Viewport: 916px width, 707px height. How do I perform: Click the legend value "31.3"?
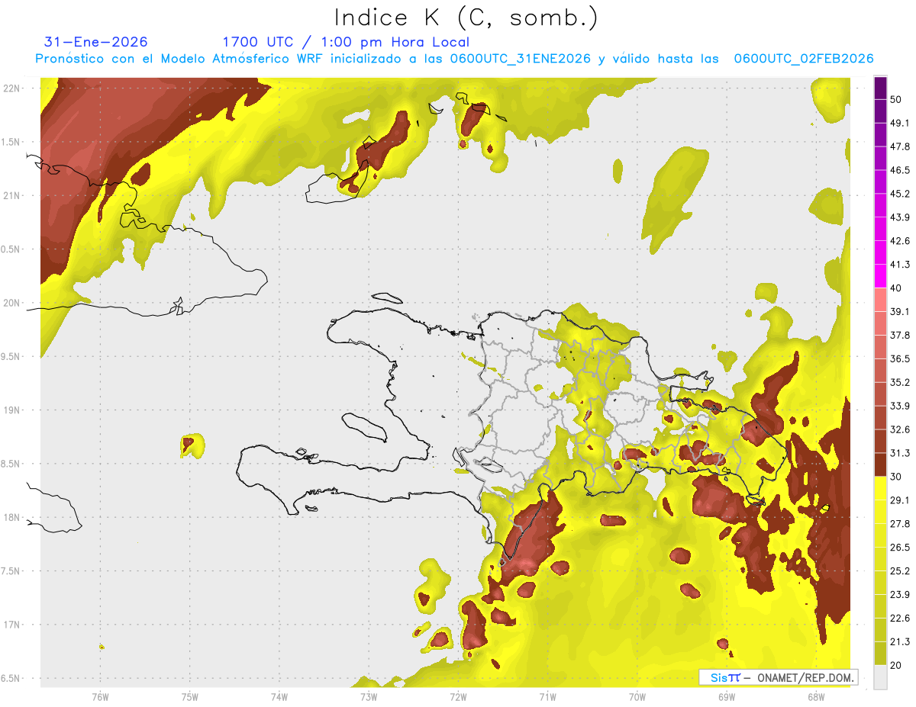pyautogui.click(x=900, y=453)
